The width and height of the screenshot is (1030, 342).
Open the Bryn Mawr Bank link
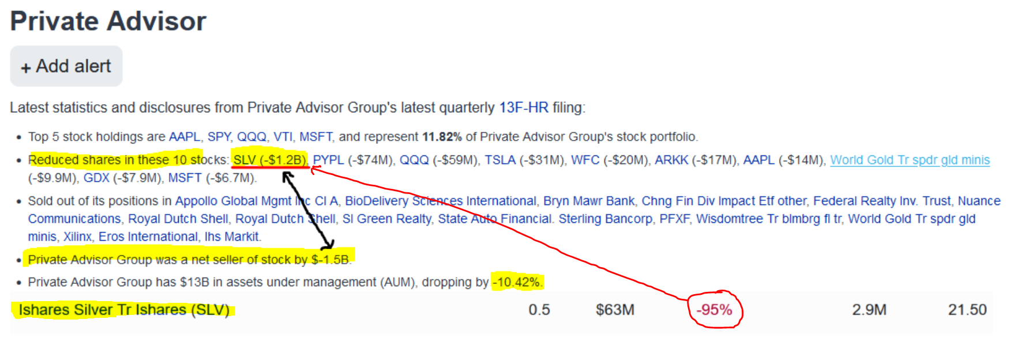589,201
